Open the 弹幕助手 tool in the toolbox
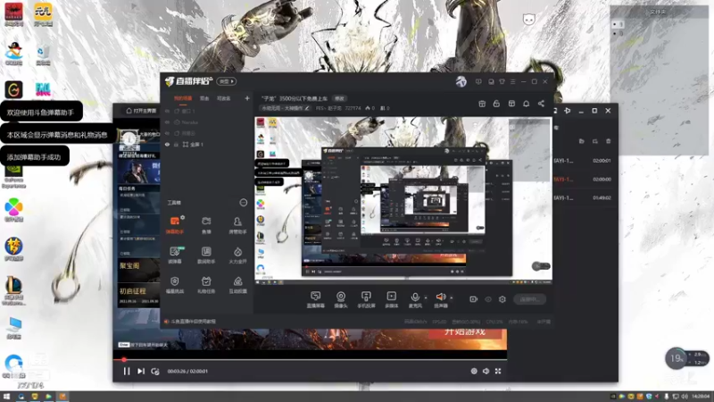Image resolution: width=714 pixels, height=402 pixels. [x=175, y=225]
